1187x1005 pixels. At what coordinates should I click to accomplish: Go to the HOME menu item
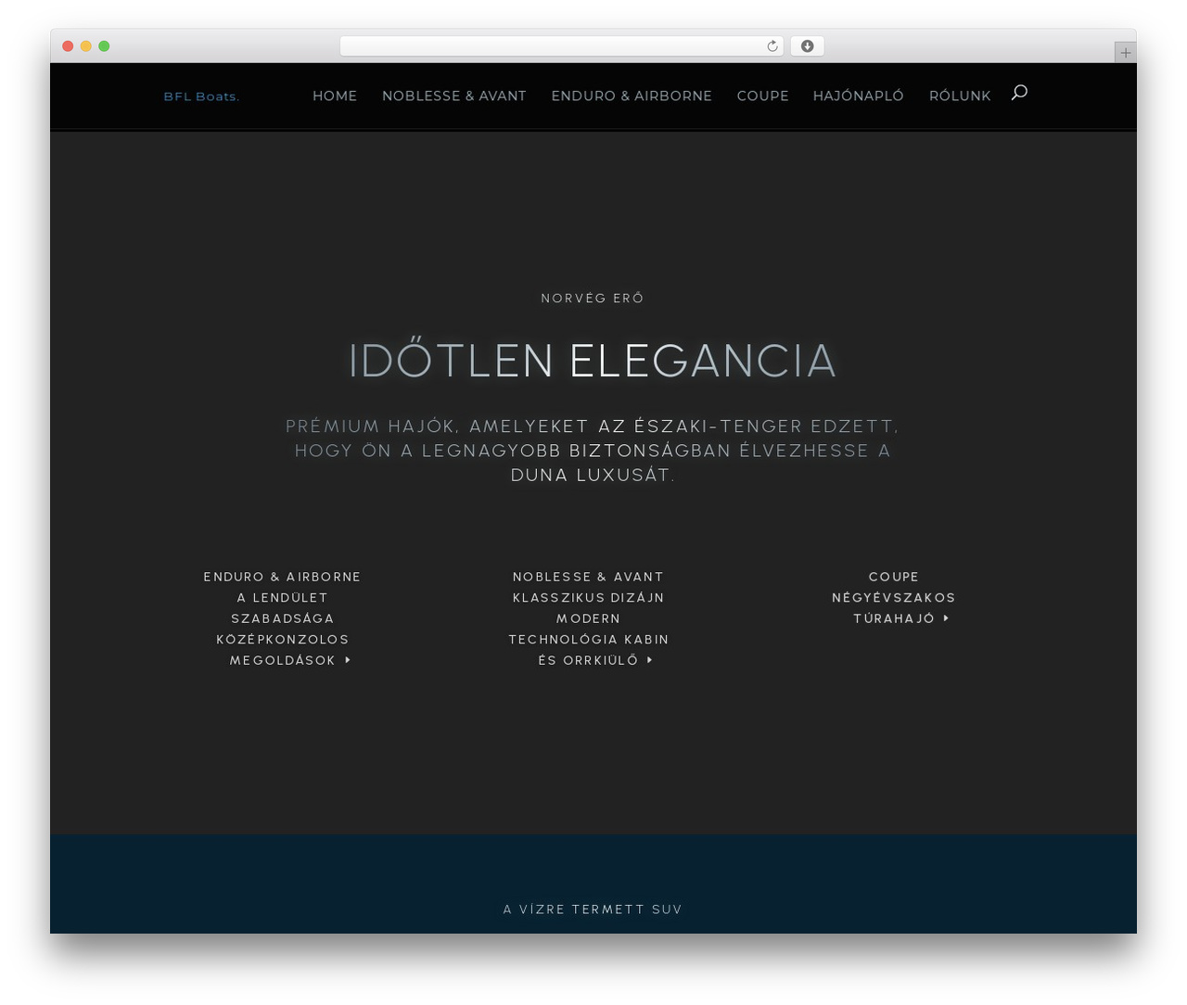335,95
